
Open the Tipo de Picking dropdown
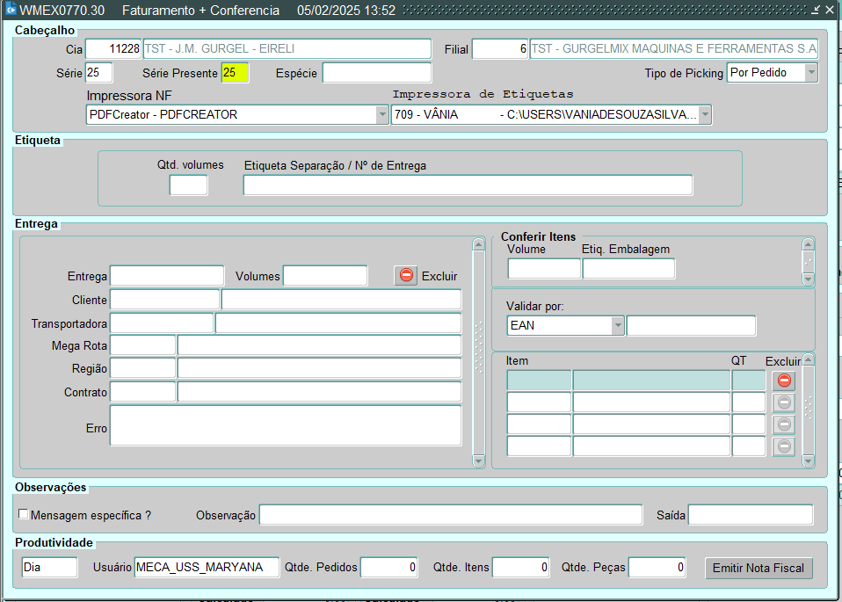pos(810,72)
